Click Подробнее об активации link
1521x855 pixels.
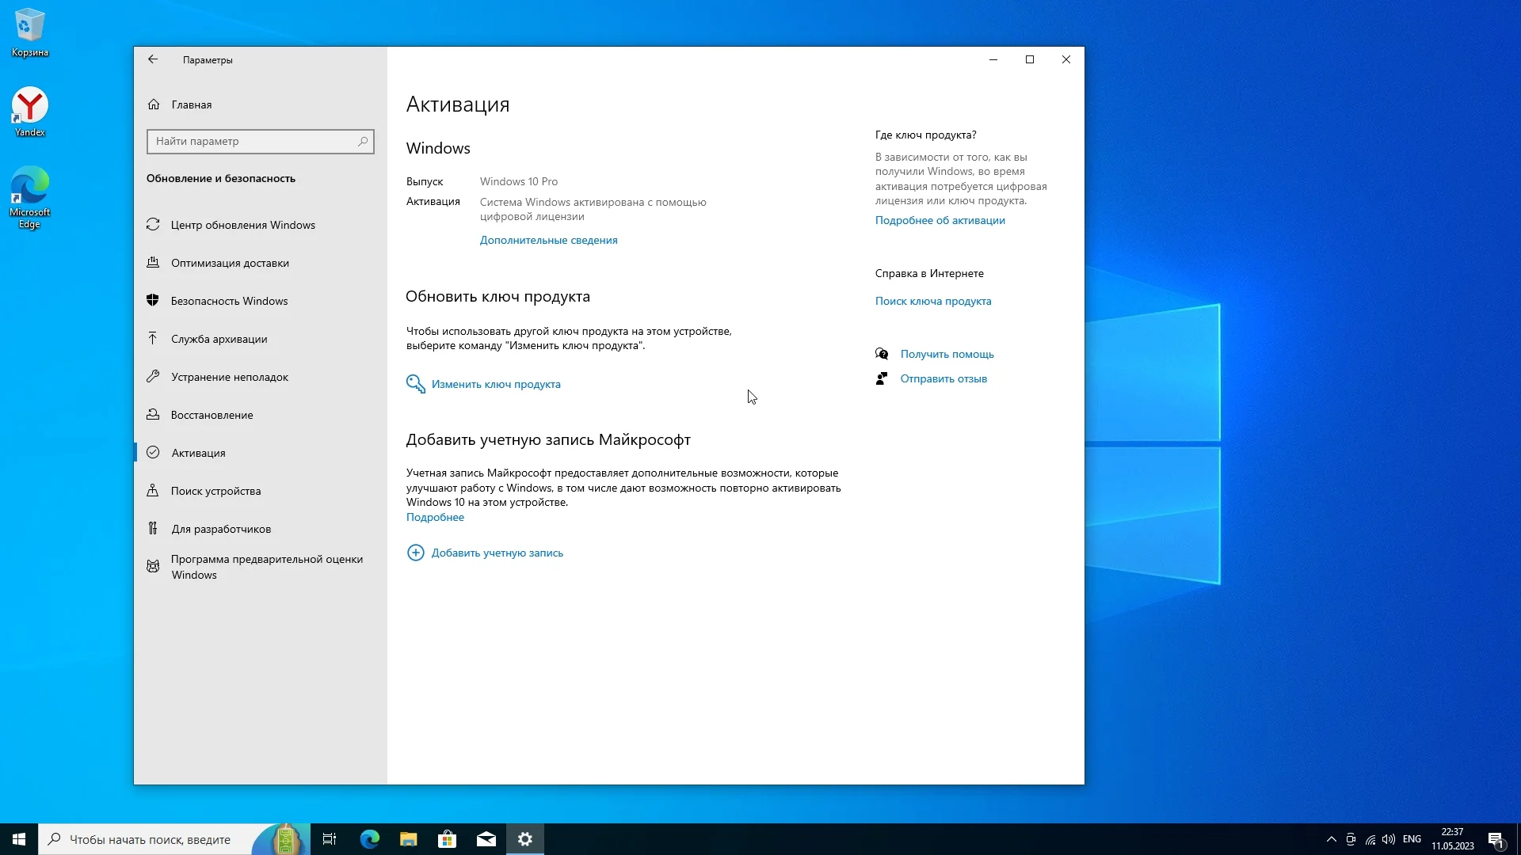[940, 220]
